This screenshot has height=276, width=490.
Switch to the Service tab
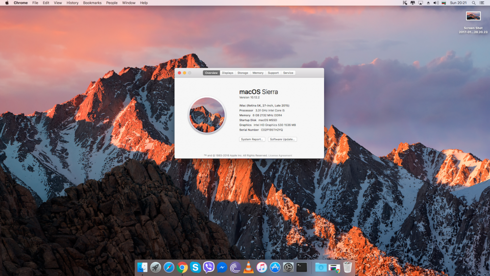(288, 73)
